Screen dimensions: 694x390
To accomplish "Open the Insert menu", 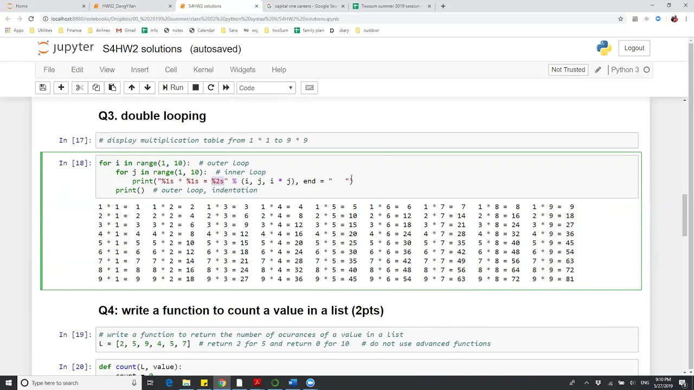I will [x=139, y=70].
